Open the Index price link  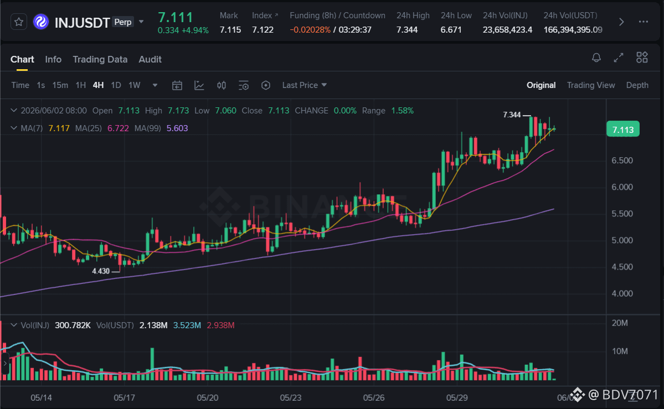[x=265, y=15]
